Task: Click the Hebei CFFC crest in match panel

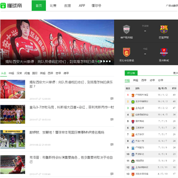Action: (127, 52)
